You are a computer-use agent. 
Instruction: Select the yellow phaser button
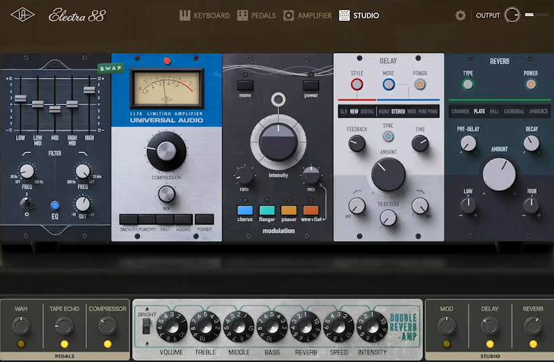click(x=289, y=210)
